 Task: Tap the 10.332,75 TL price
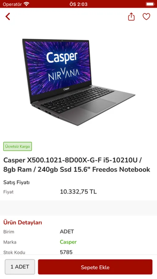(78, 192)
